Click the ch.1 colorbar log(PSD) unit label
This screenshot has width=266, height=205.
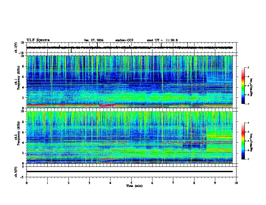[252, 87]
